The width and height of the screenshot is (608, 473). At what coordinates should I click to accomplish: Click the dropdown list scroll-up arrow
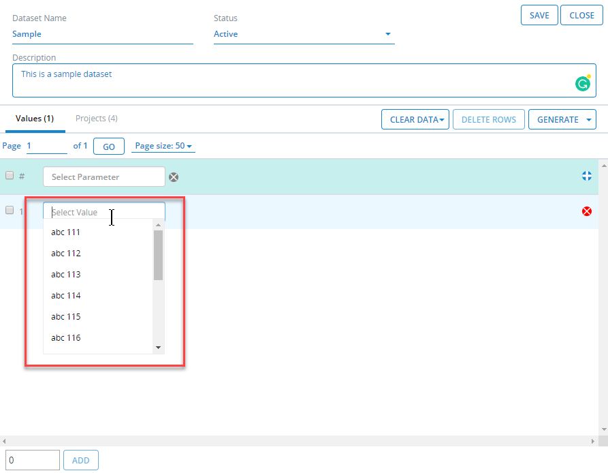159,225
